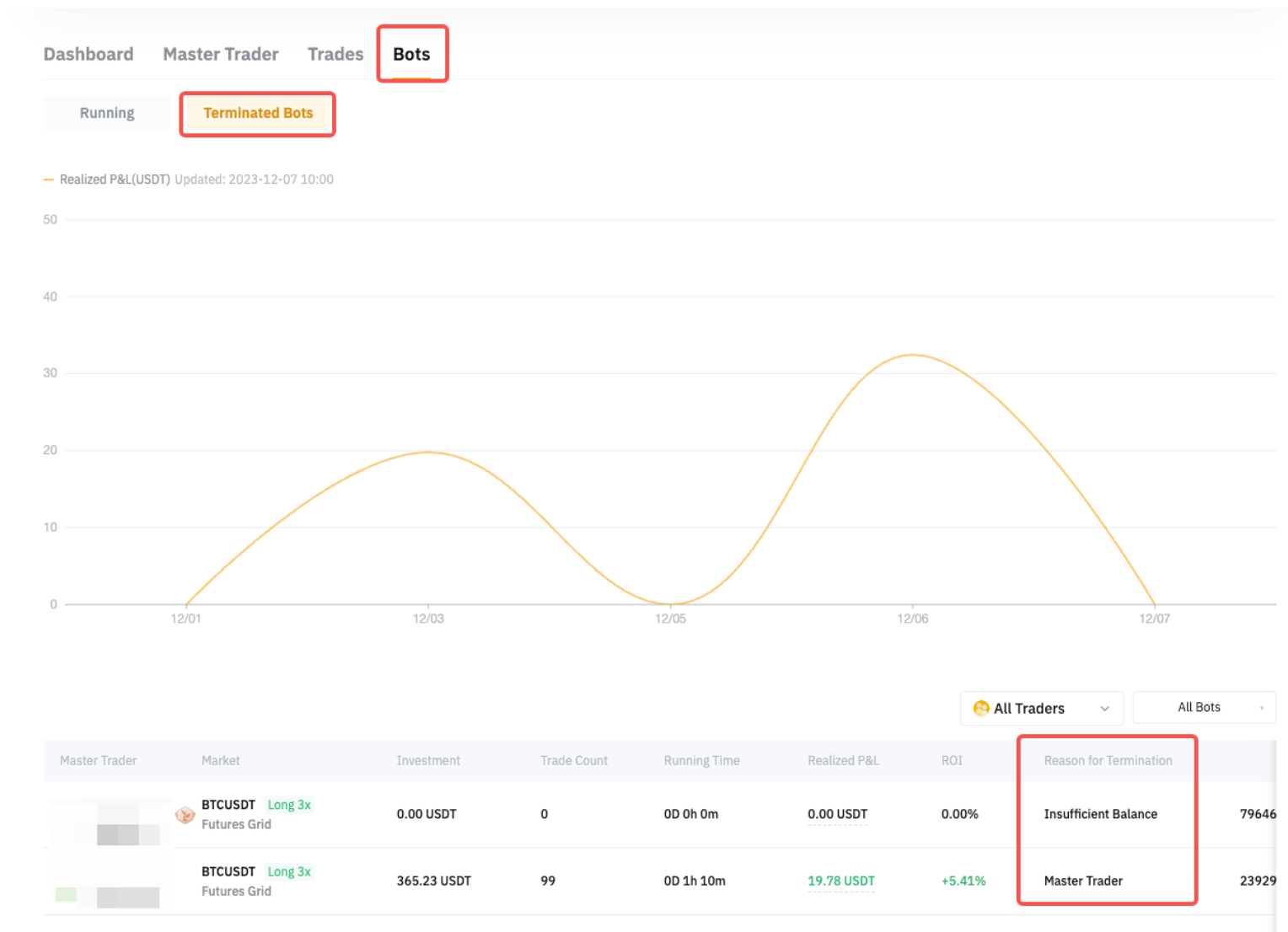The image size is (1288, 932).
Task: Select the Terminated Bots filter
Action: [x=258, y=113]
